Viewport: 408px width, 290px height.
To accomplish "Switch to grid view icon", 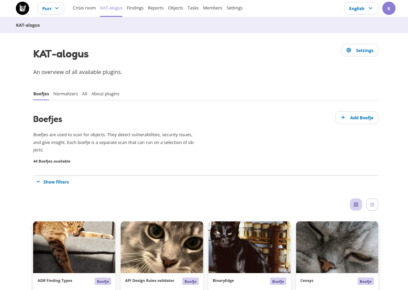I will 356,204.
